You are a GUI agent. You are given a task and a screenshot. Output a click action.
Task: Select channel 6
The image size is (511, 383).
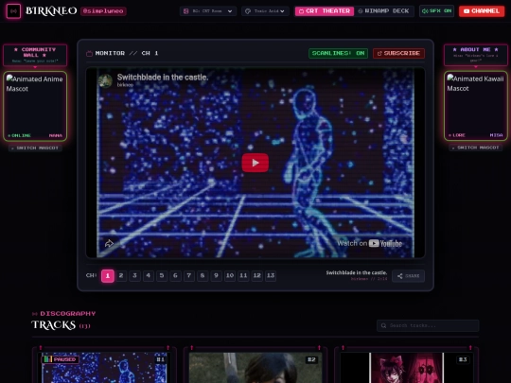175,276
